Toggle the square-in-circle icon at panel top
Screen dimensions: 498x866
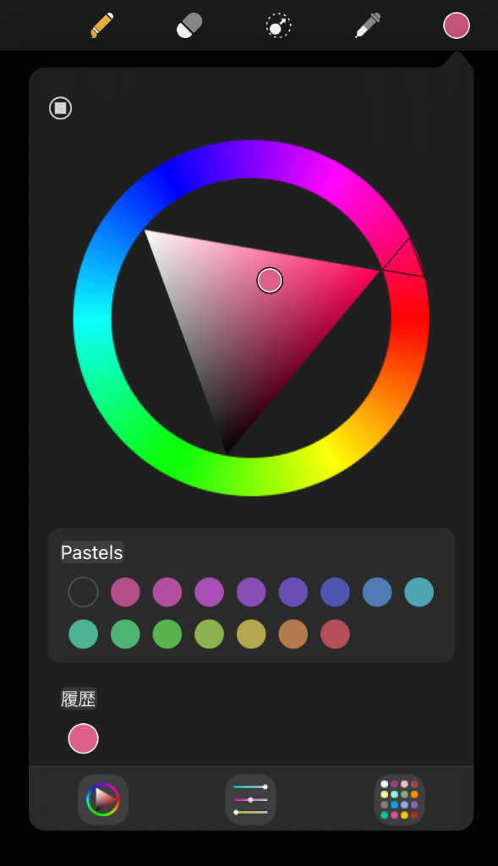[x=60, y=107]
